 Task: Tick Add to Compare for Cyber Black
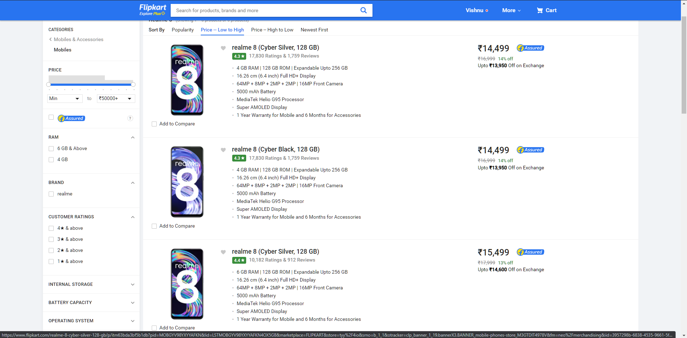click(154, 226)
